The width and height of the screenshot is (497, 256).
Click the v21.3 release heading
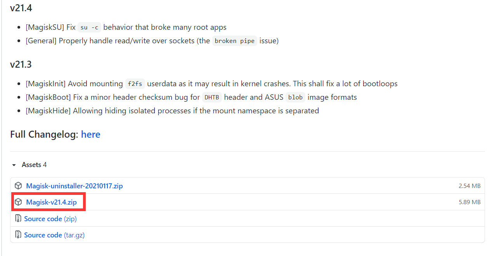pos(21,64)
